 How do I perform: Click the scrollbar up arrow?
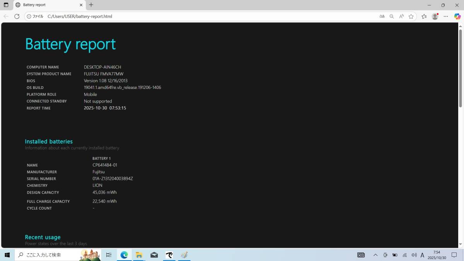click(x=460, y=26)
